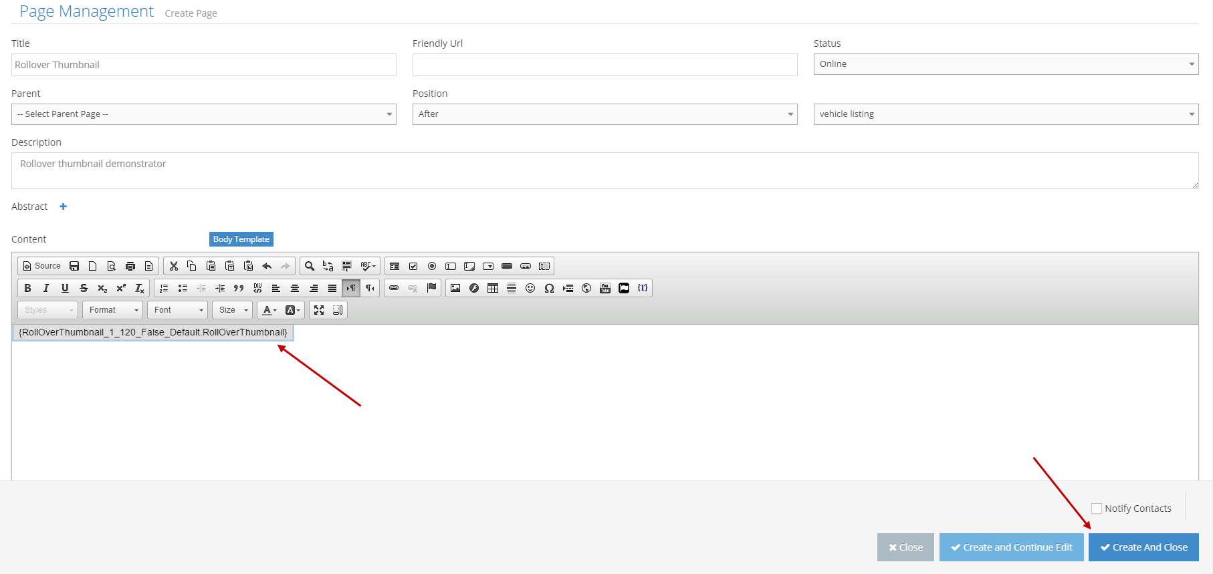This screenshot has width=1213, height=574.
Task: Maximize the editor with the fullscreen icon
Action: click(319, 310)
